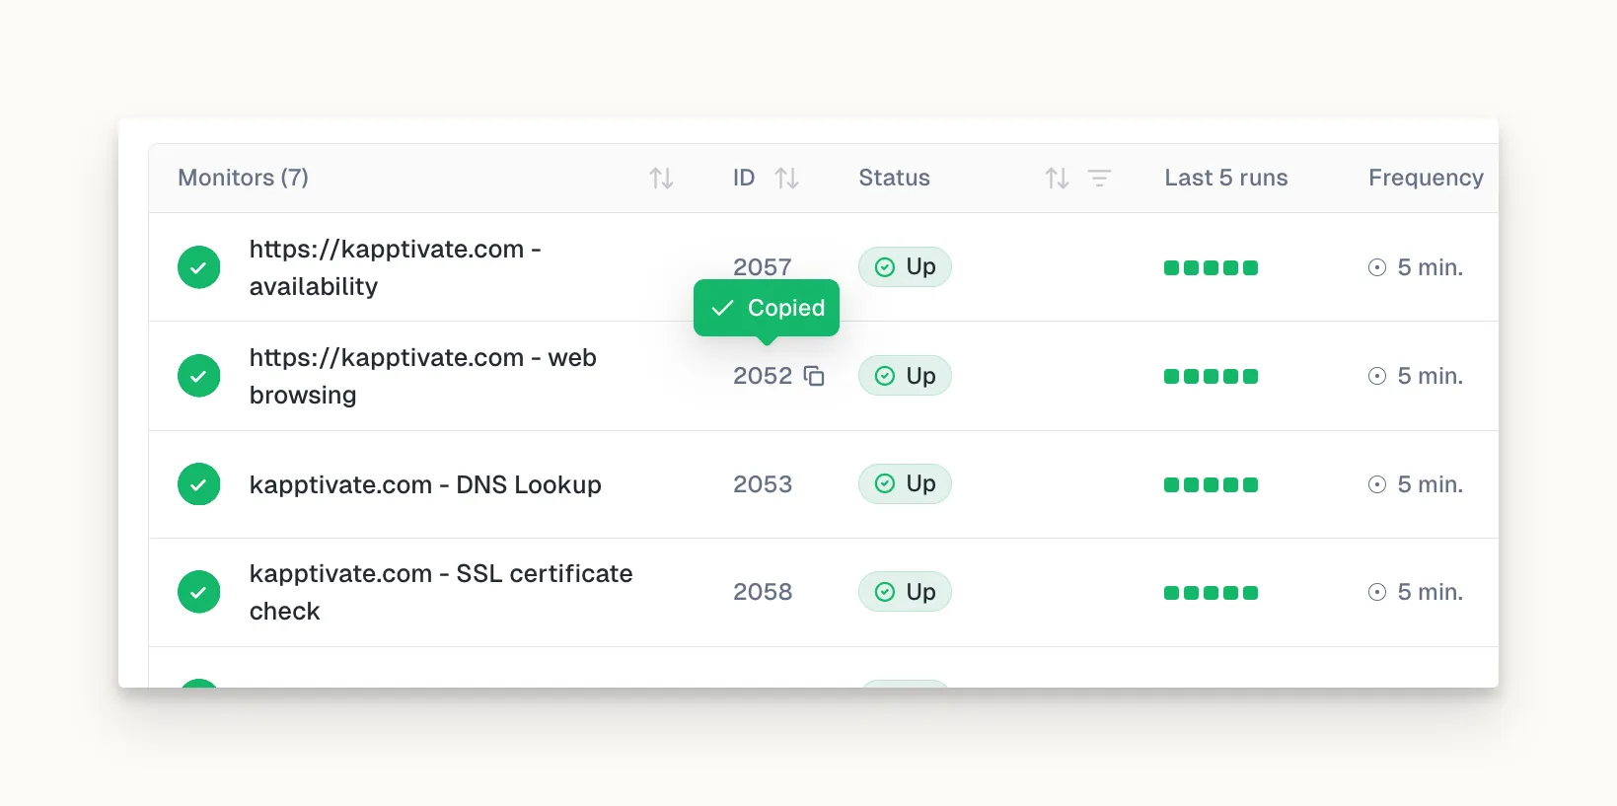Click the clock icon in the web browsing row frequency

1377,376
